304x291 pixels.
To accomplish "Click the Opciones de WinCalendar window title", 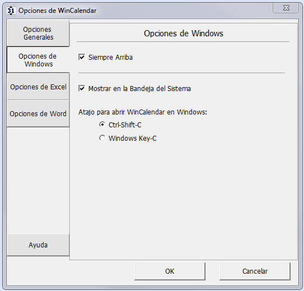I will pyautogui.click(x=58, y=11).
